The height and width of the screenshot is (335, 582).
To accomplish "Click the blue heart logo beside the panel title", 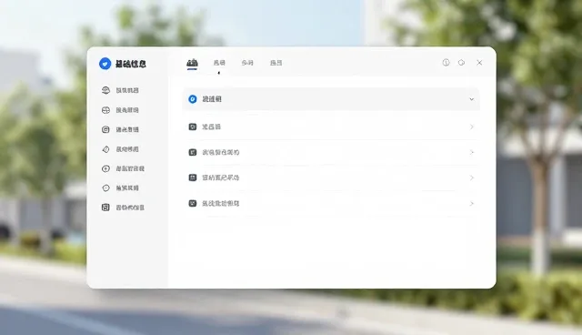I will pyautogui.click(x=105, y=64).
